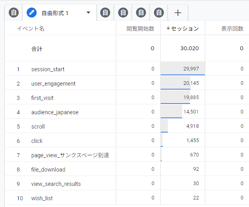The height and width of the screenshot is (207, 249).
Task: Open the table tab just left of plus button
Action: click(159, 13)
